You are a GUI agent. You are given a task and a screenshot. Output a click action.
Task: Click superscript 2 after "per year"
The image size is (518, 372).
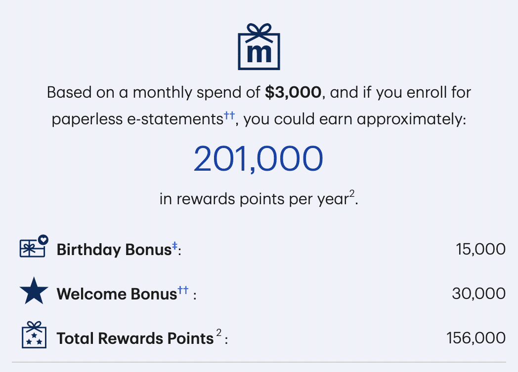tap(352, 194)
